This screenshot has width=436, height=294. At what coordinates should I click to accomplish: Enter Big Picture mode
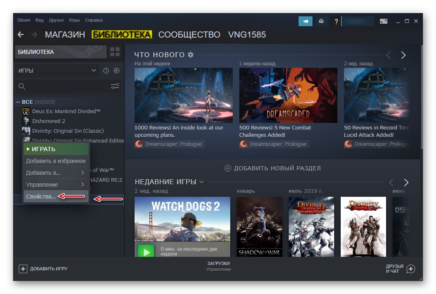tap(384, 21)
